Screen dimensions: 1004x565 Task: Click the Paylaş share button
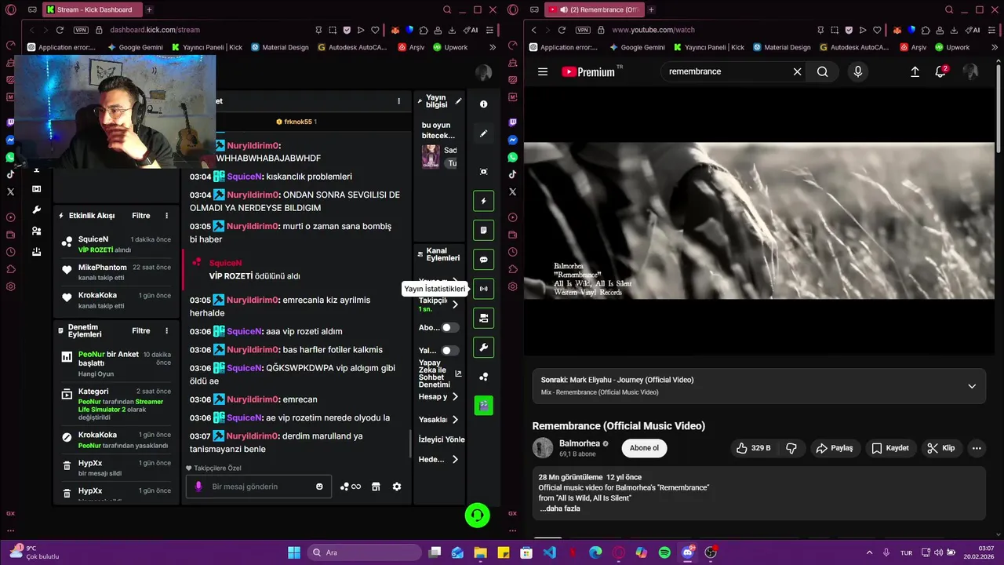click(835, 448)
